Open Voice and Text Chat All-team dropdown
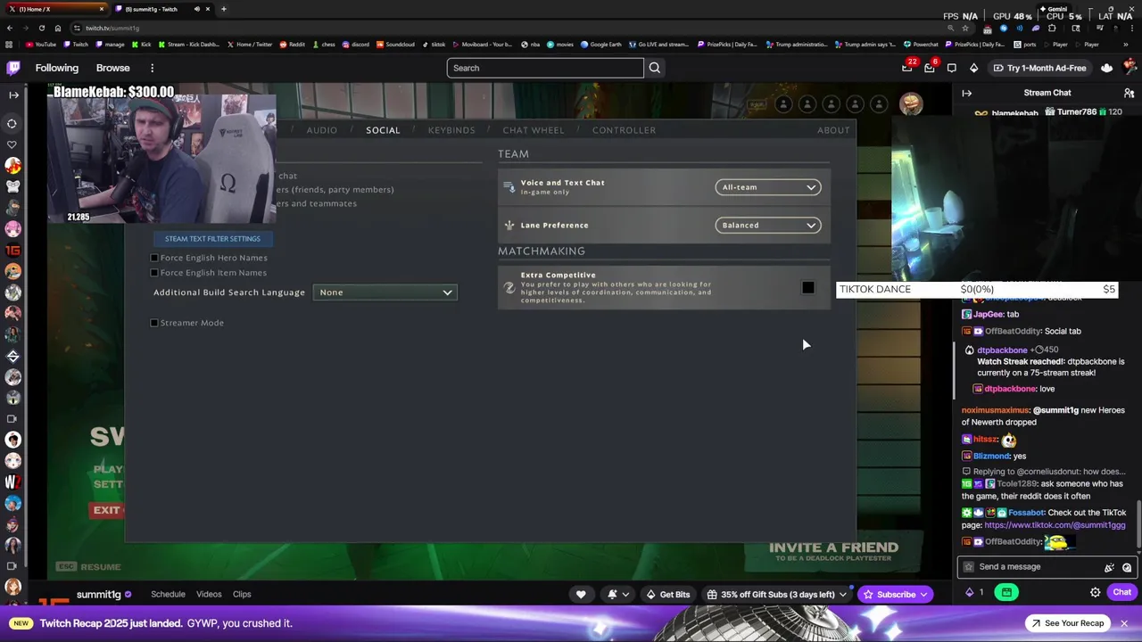The image size is (1142, 642). tap(767, 187)
